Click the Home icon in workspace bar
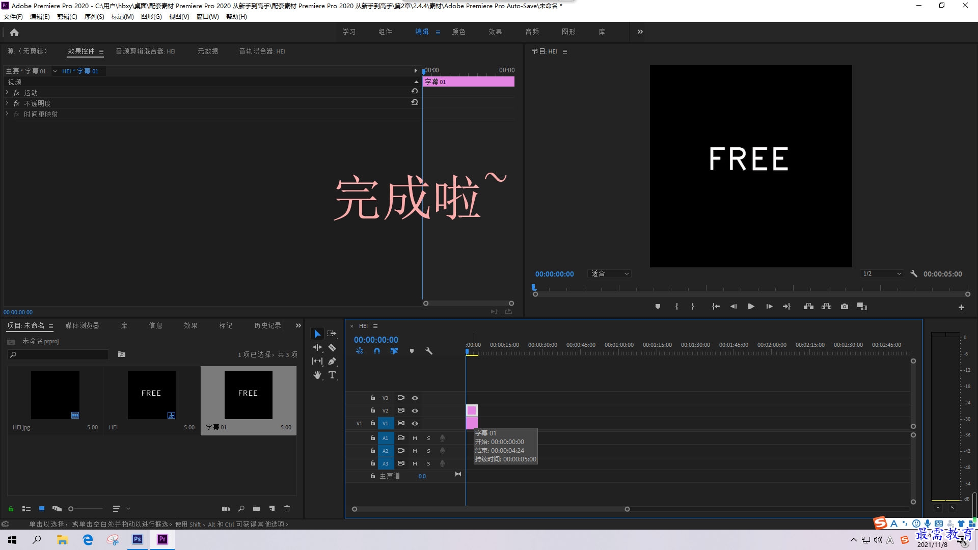Image resolution: width=978 pixels, height=550 pixels. coord(14,32)
